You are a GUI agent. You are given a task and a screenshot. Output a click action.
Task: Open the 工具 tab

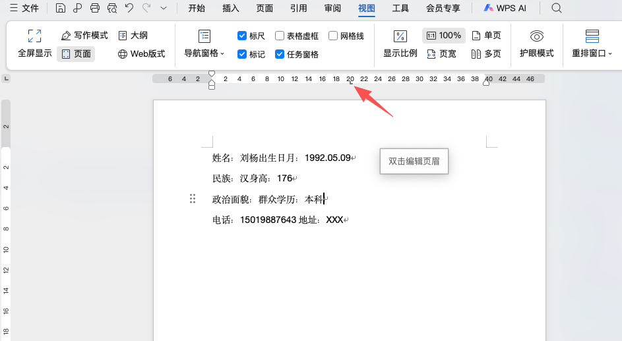[400, 8]
